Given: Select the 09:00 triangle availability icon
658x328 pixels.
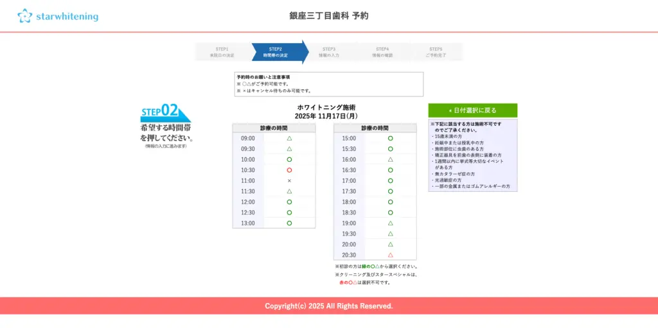Looking at the screenshot, I should (x=289, y=138).
